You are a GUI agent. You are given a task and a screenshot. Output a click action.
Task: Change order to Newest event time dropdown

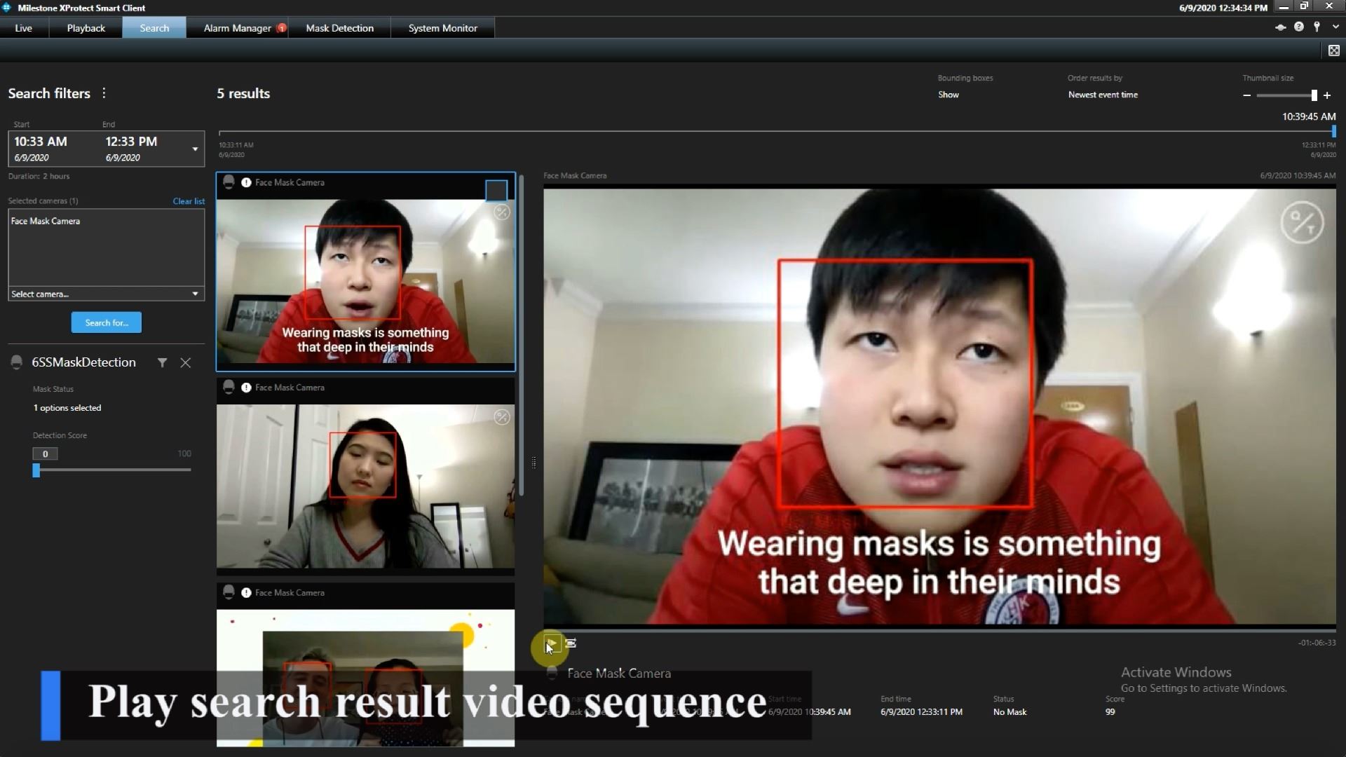1103,95
